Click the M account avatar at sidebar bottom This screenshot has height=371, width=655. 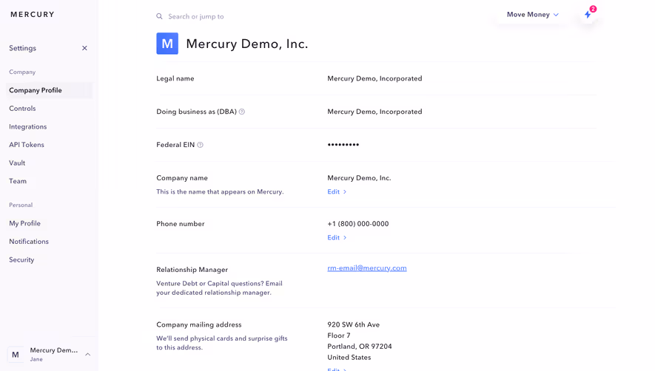coord(16,355)
